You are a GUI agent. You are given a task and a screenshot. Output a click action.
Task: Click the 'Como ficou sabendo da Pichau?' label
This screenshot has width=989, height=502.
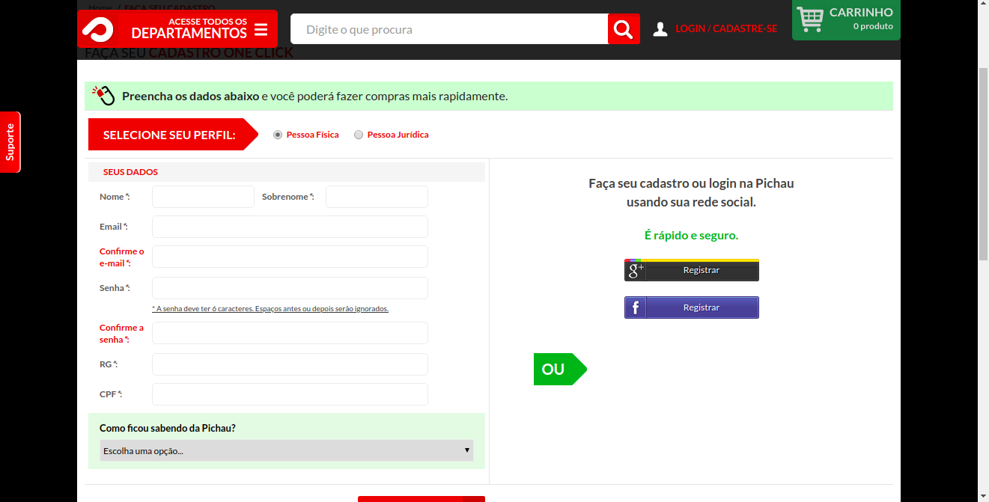click(x=168, y=428)
